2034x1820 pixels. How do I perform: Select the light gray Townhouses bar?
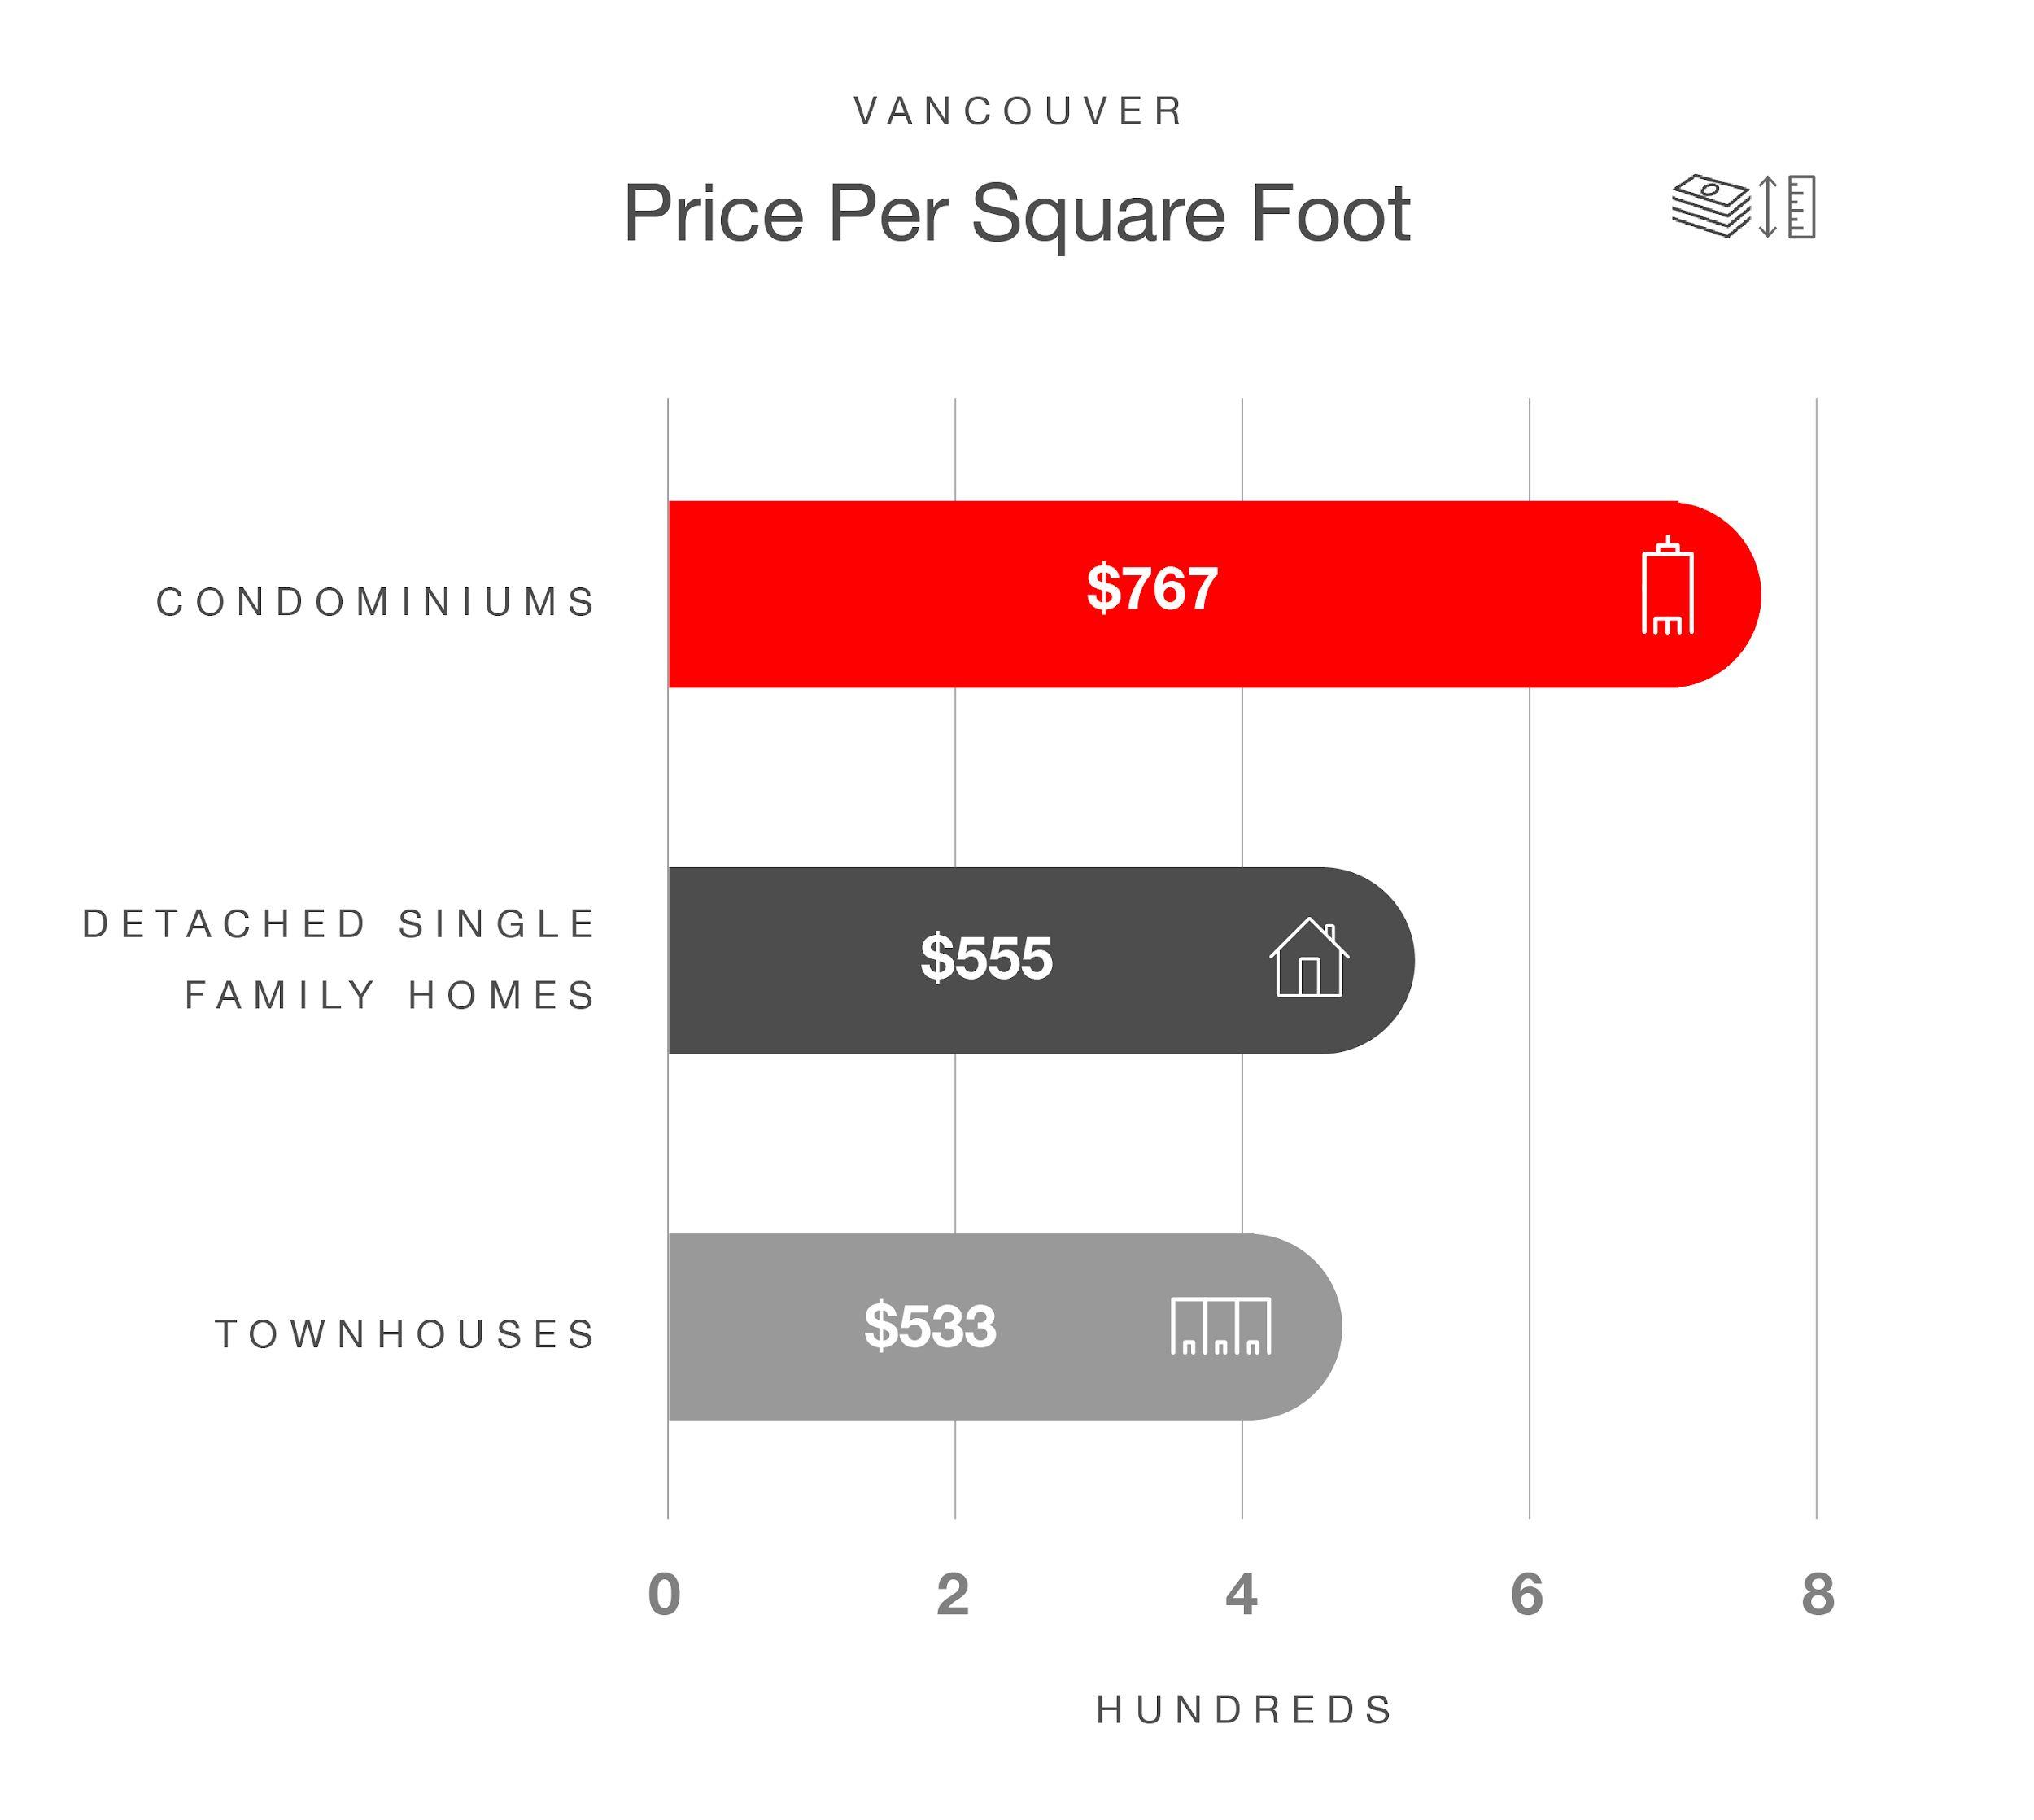(1005, 1326)
